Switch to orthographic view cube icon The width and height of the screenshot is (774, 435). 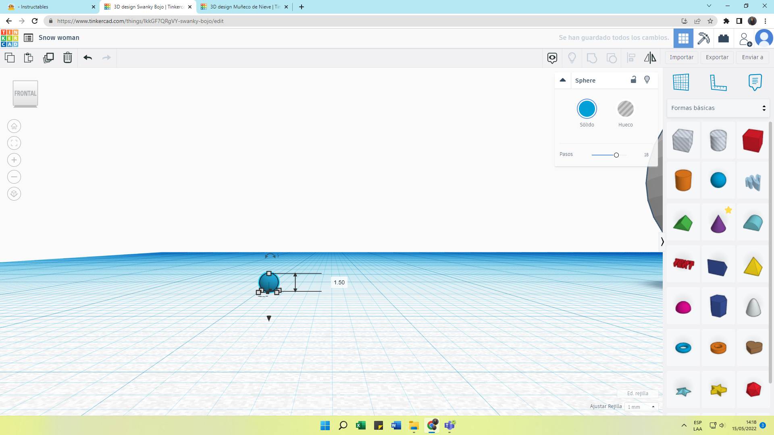(x=14, y=194)
